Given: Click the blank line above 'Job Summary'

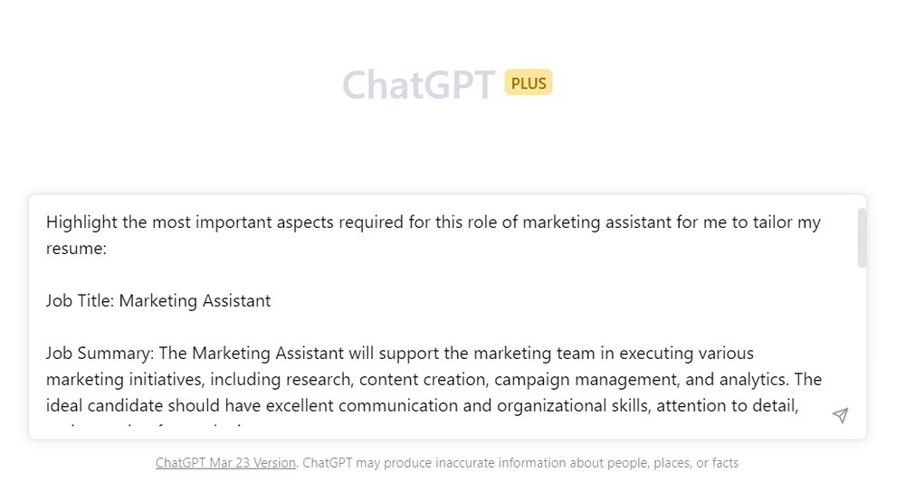Looking at the screenshot, I should (x=271, y=326).
